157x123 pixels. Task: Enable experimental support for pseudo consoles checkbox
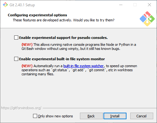tap(16, 38)
